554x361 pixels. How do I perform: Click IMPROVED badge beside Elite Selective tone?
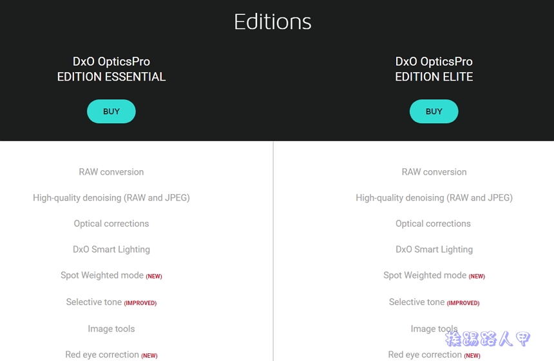pyautogui.click(x=463, y=303)
